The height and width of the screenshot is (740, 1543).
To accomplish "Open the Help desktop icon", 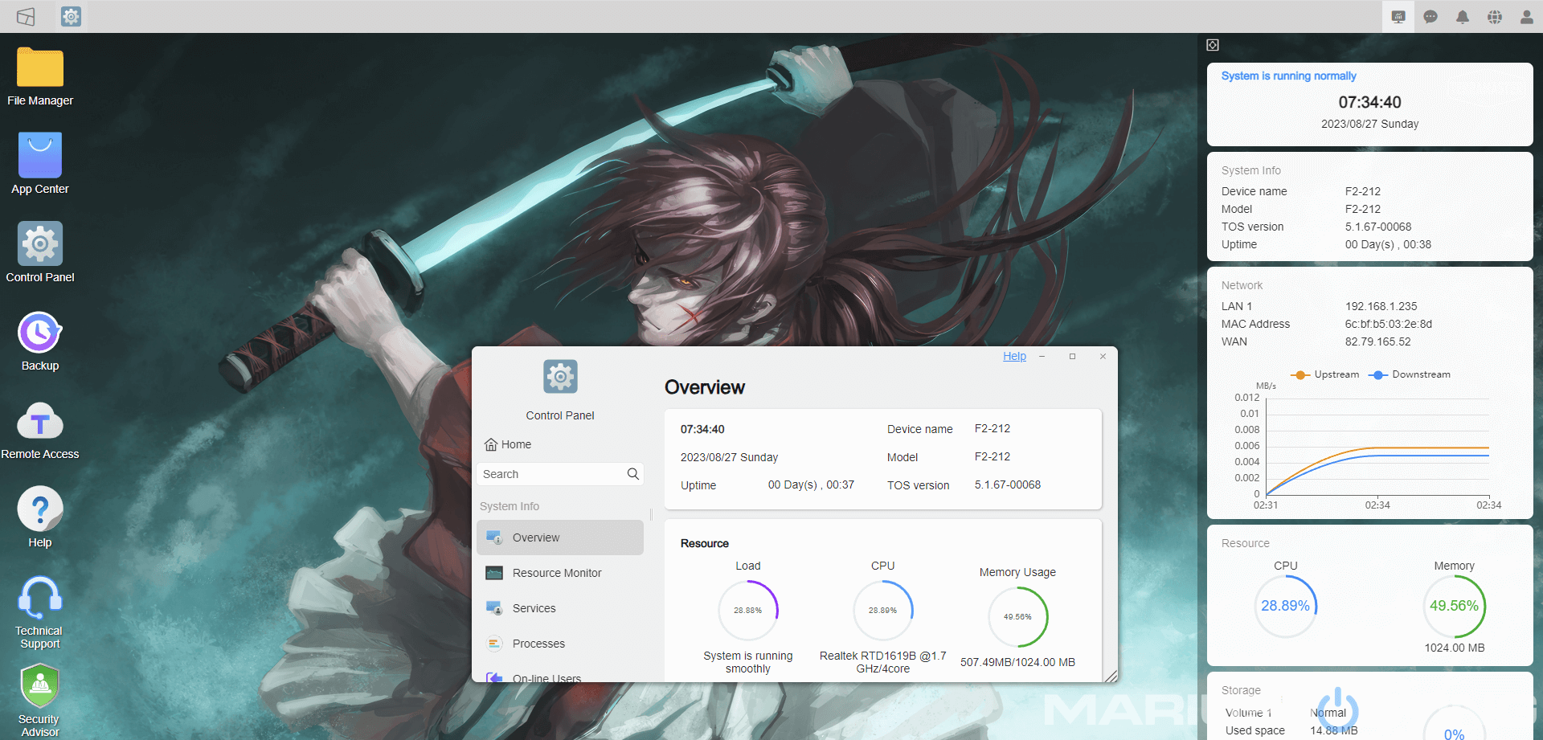I will [x=40, y=509].
